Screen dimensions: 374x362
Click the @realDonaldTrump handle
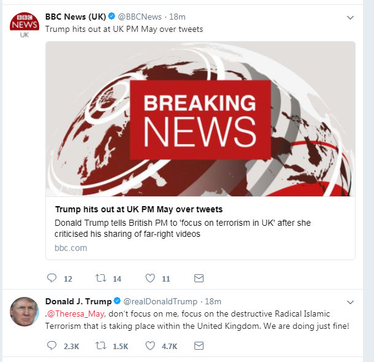point(160,302)
